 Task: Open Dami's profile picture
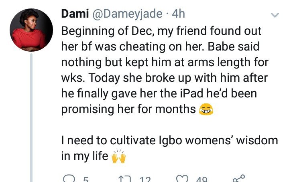31,30
